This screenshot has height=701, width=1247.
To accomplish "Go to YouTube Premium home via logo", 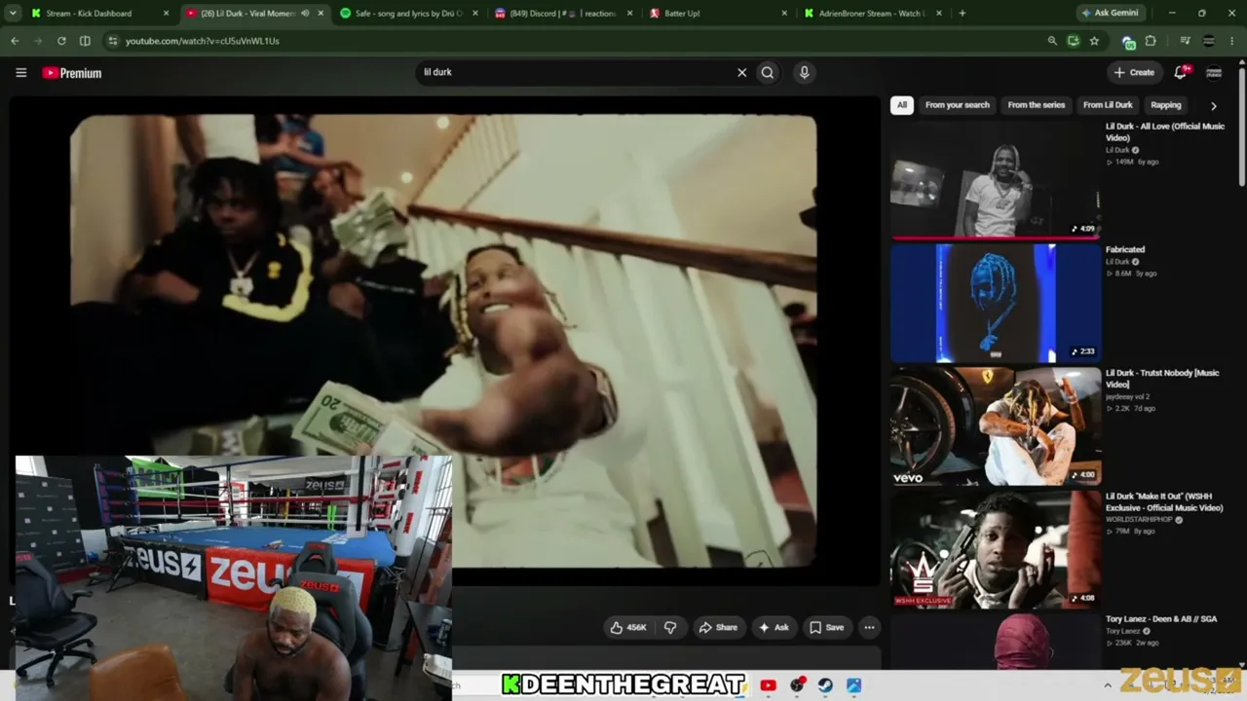I will [72, 73].
